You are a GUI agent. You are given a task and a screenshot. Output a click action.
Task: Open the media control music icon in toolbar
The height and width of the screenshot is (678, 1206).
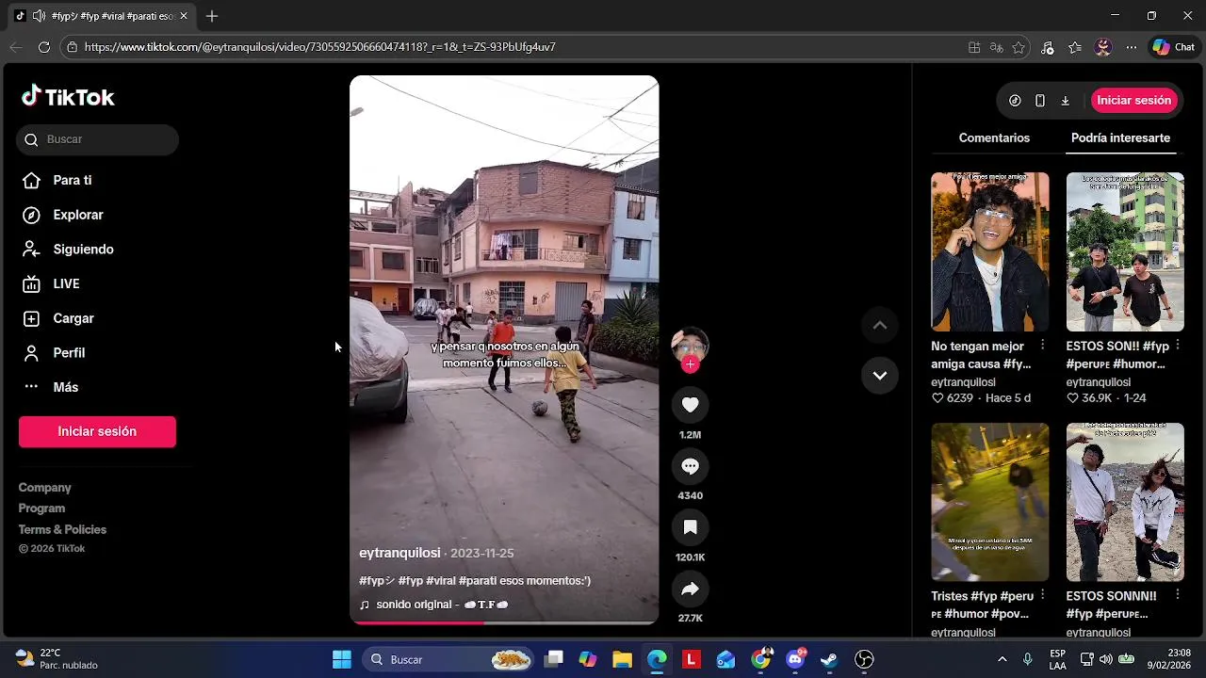click(1047, 47)
